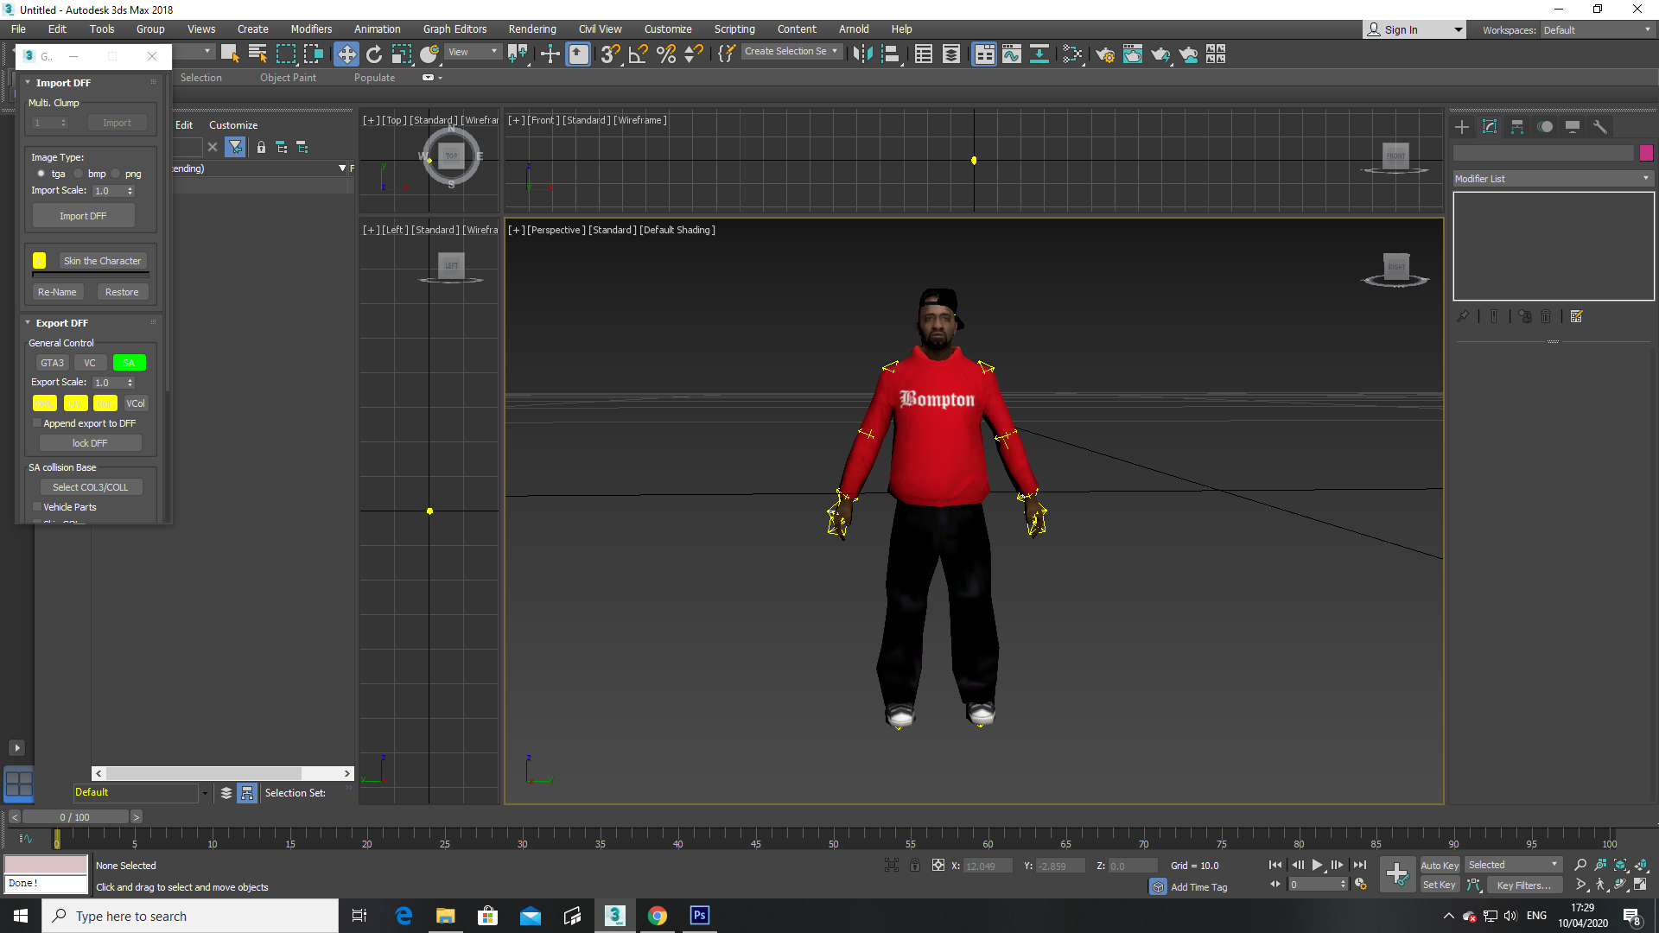Open the Selected key filter dropdown
Image resolution: width=1659 pixels, height=933 pixels.
point(1513,866)
